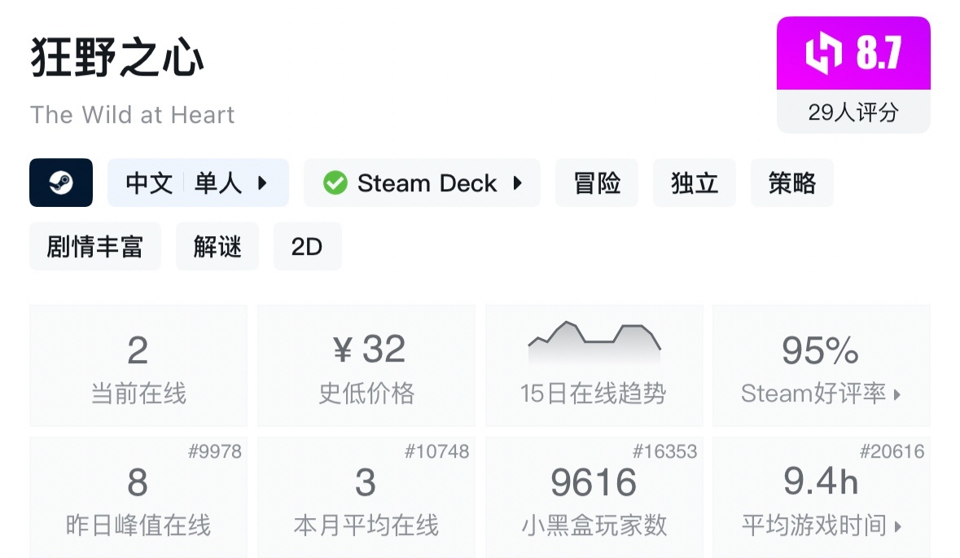This screenshot has width=960, height=558.
Task: Tap the 当前在线 player count card
Action: tap(138, 365)
